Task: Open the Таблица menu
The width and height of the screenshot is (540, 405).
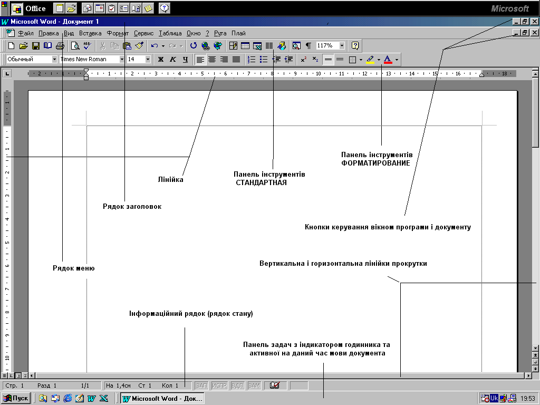Action: (170, 33)
